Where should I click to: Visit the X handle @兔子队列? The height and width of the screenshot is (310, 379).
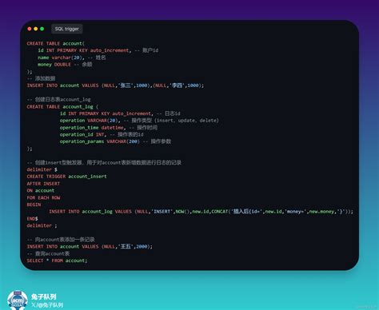point(47,305)
